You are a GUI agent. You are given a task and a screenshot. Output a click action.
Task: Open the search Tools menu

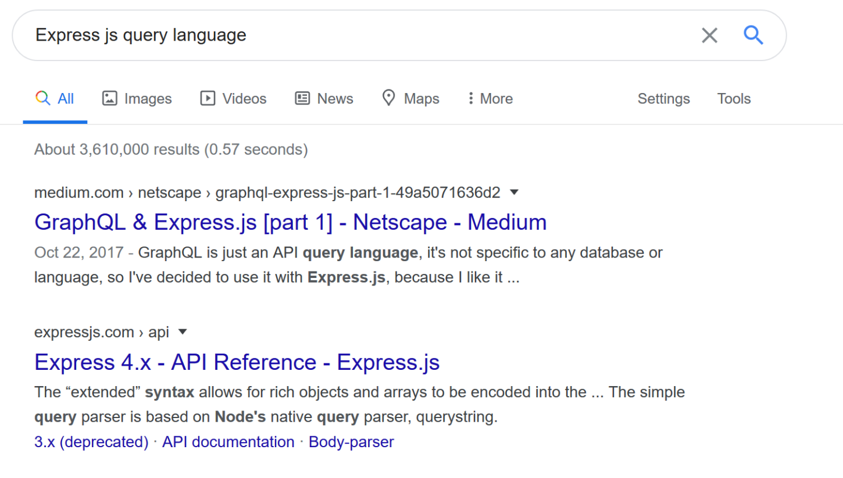point(734,99)
